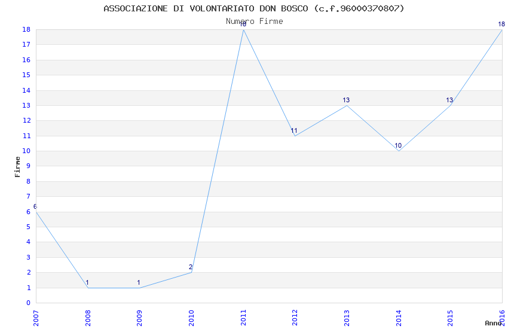The width and height of the screenshot is (508, 329).
Task: Click the 'Firme' vertical axis label
Action: [x=17, y=167]
